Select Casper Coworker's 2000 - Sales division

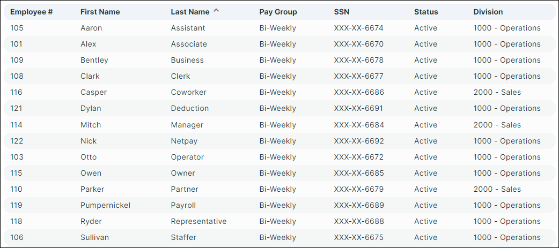(497, 92)
